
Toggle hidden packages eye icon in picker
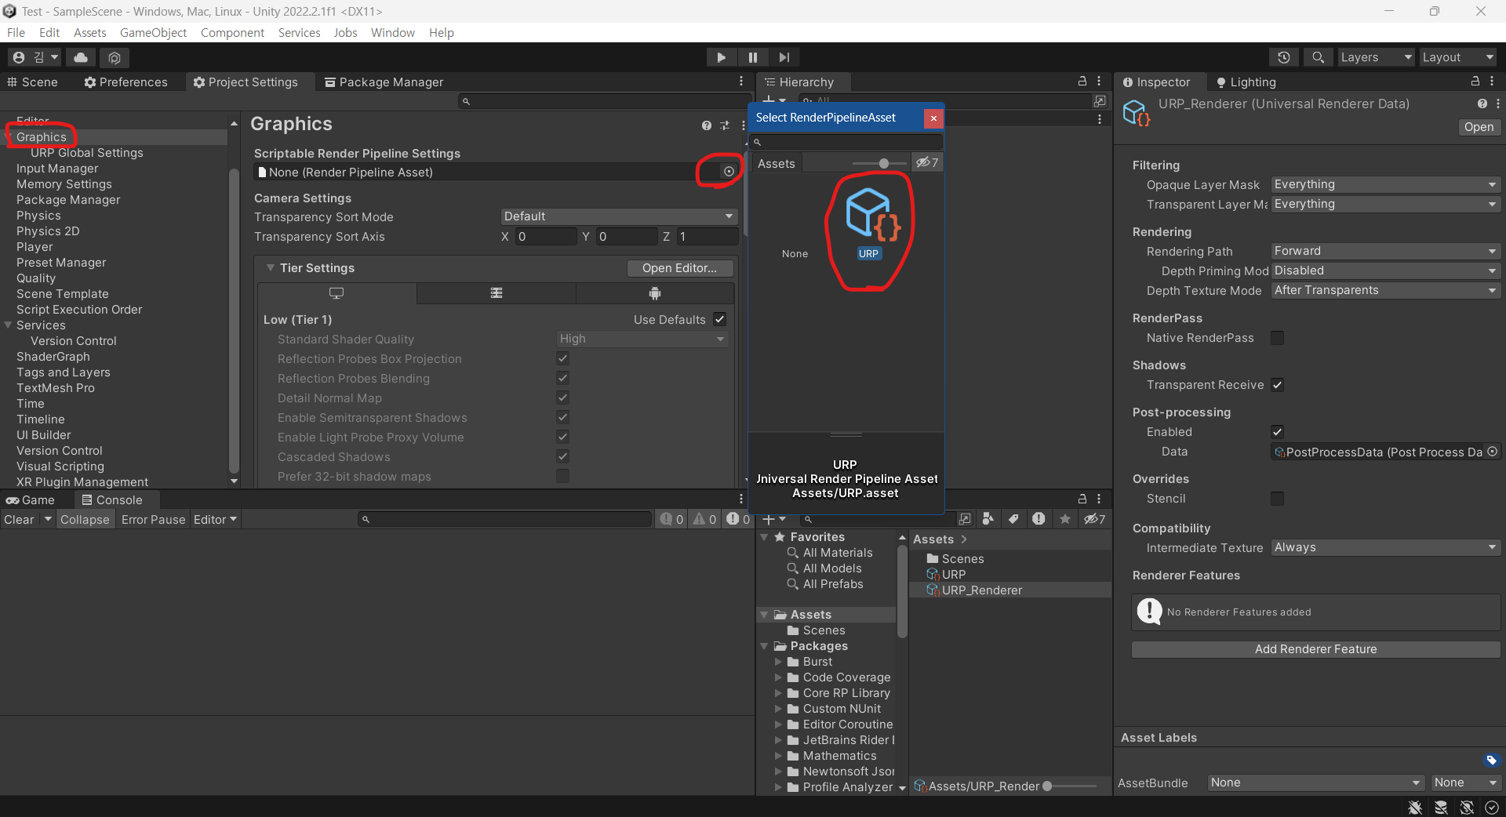tap(927, 163)
